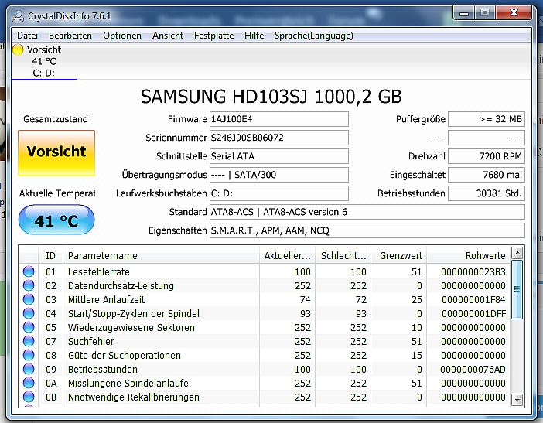Click blue status icon for Güte der Suchoperationen
The image size is (543, 423).
29,355
